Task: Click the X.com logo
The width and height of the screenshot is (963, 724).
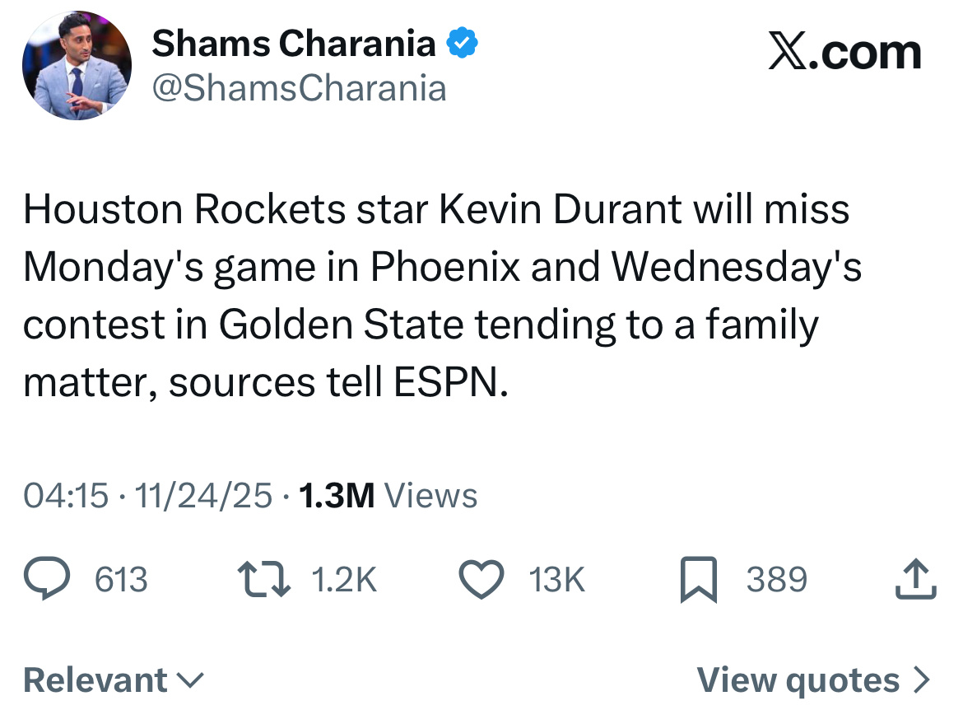Action: (844, 54)
